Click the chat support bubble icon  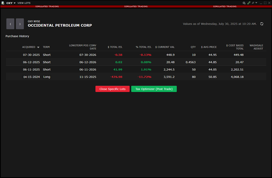point(244,3)
